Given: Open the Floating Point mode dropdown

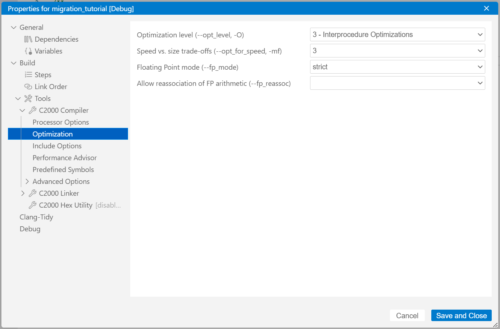Looking at the screenshot, I should tap(397, 67).
